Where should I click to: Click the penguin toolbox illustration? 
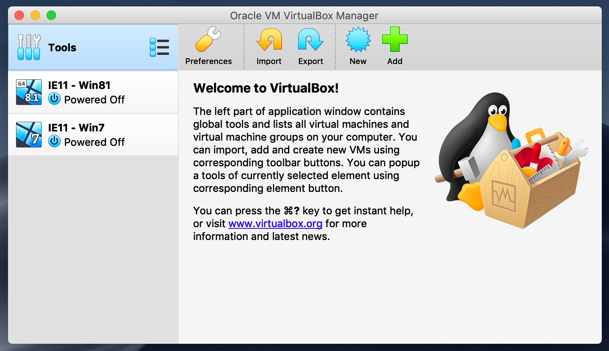(511, 160)
